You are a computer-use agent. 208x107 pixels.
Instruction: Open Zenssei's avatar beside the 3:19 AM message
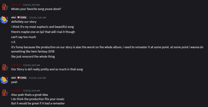4,7
